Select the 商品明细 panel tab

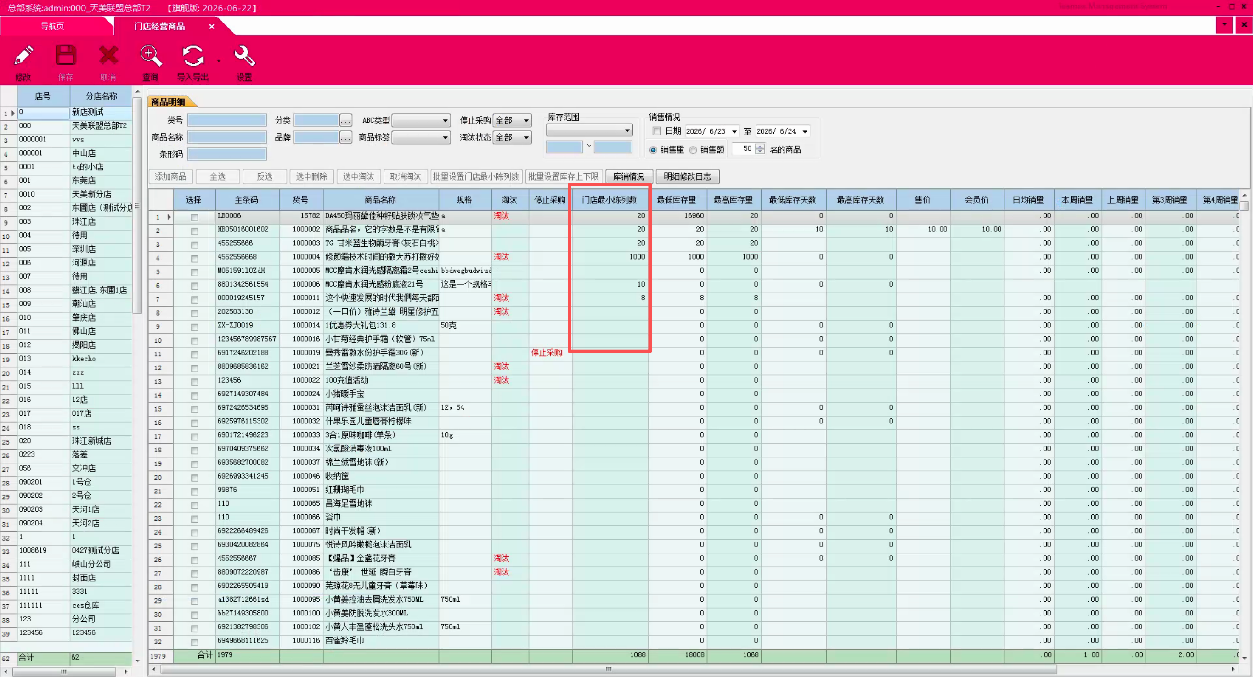point(168,102)
